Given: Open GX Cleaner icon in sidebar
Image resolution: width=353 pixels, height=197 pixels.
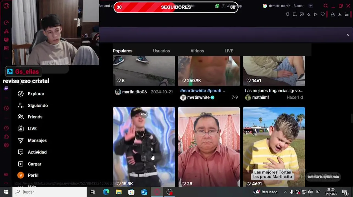Looking at the screenshot, I should [x=6, y=31].
